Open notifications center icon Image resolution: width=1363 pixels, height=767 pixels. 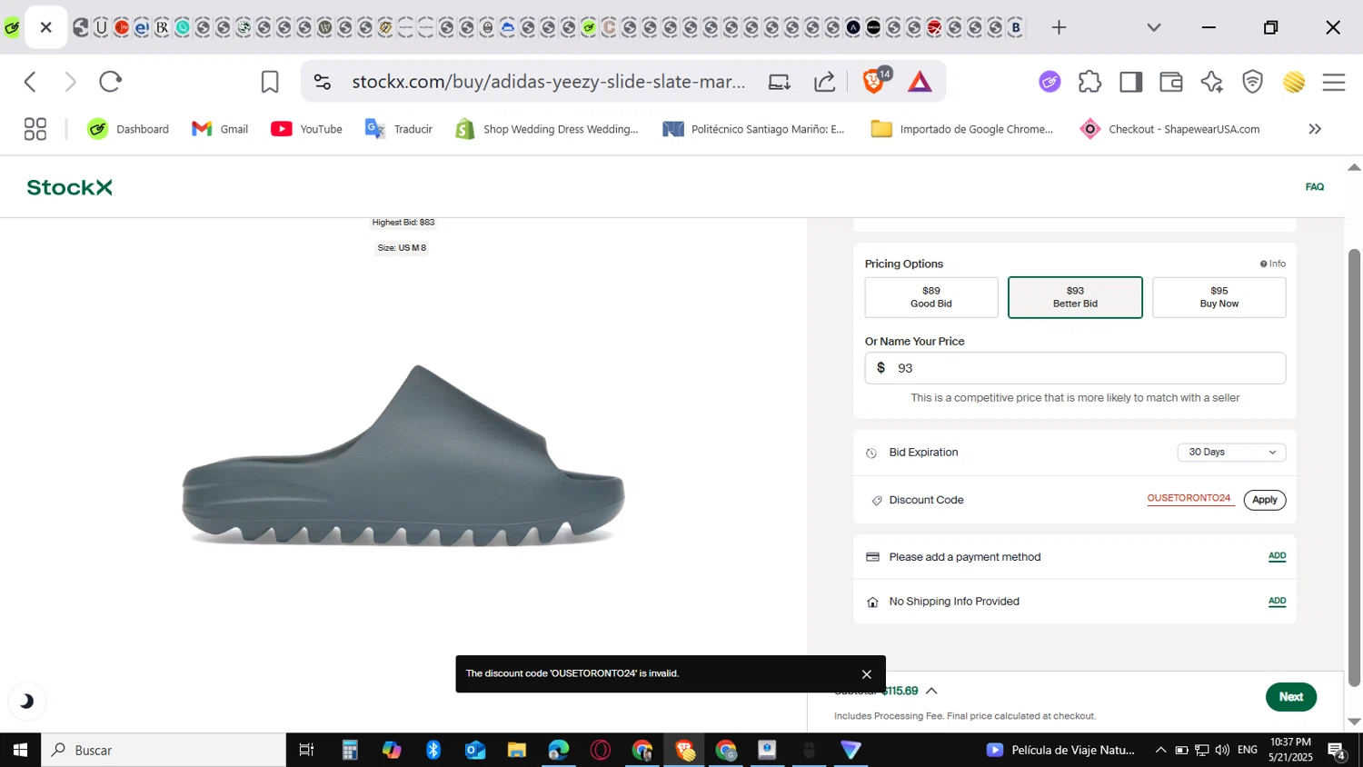pos(1337,751)
